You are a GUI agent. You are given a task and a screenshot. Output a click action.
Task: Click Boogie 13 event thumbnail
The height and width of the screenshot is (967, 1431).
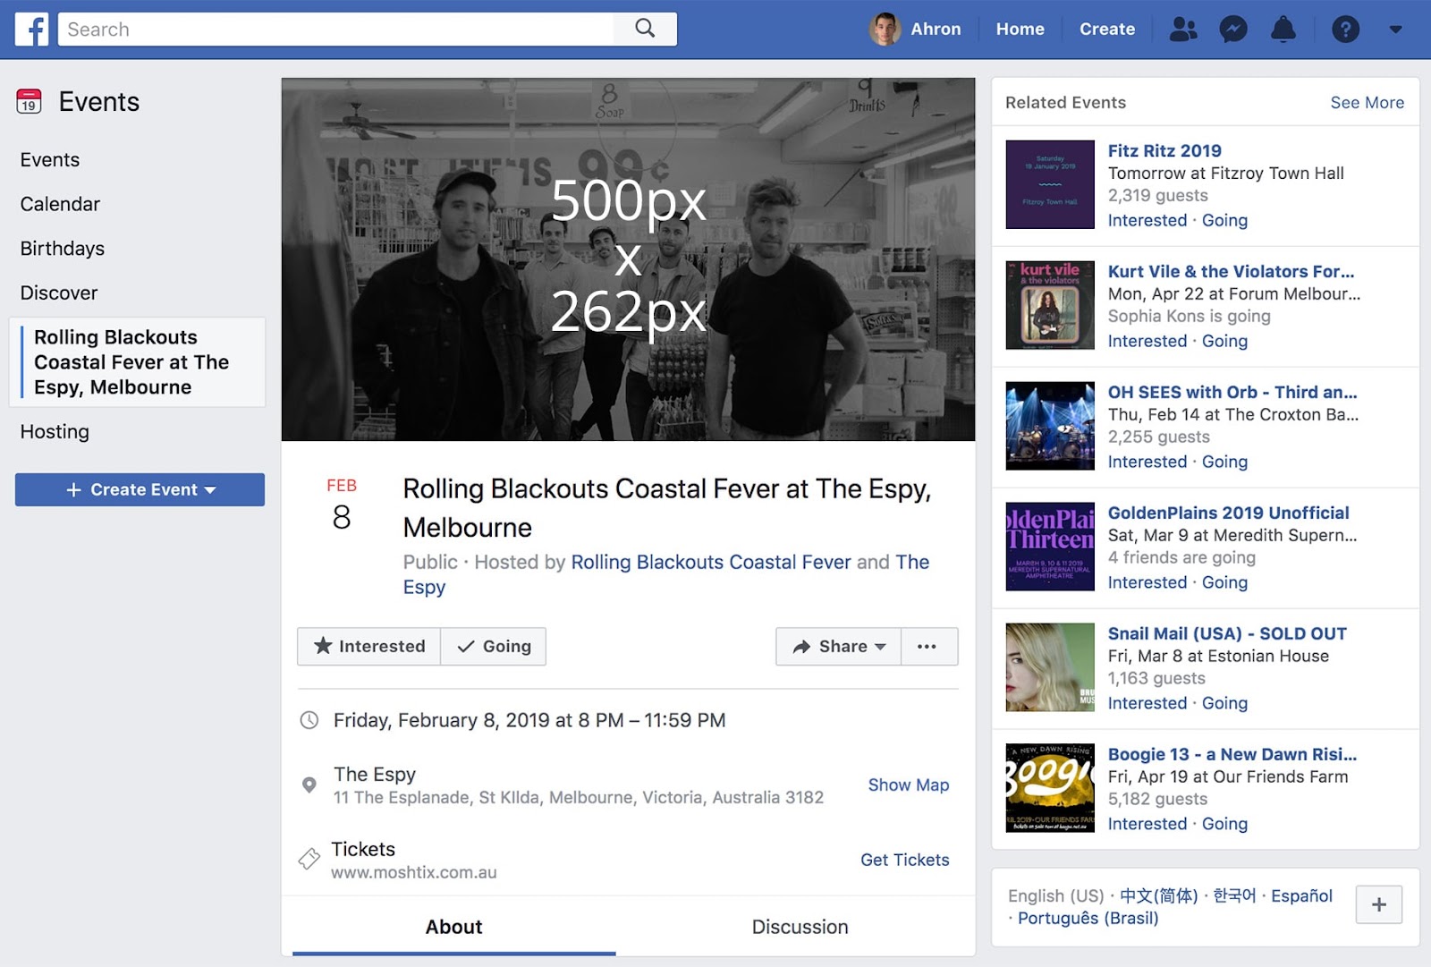[1050, 788]
